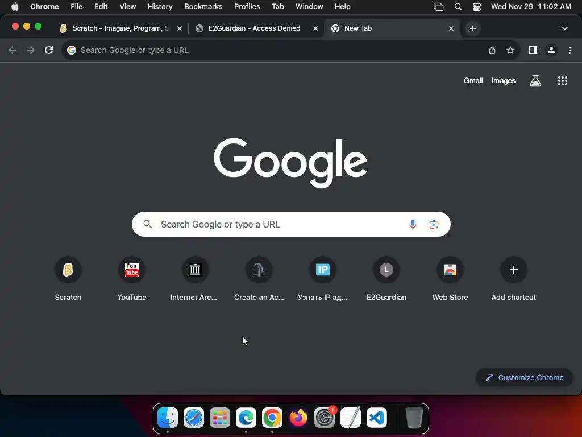Image resolution: width=582 pixels, height=437 pixels.
Task: Close the Scratch tab
Action: coord(180,28)
